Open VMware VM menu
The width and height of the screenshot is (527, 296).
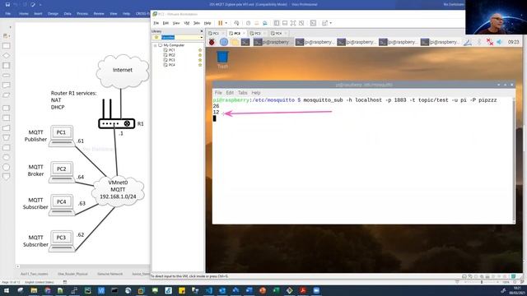(187, 23)
